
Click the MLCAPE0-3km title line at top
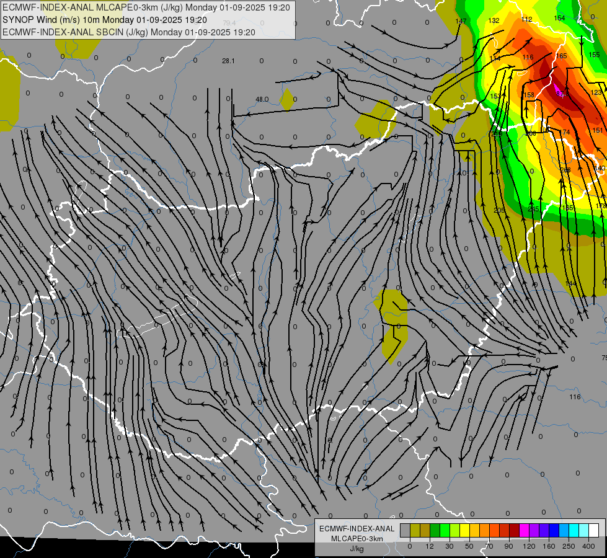[146, 7]
